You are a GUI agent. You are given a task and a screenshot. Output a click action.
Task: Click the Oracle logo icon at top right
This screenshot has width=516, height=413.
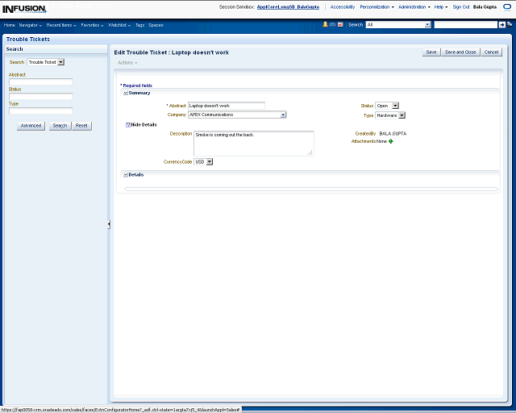(x=508, y=6)
